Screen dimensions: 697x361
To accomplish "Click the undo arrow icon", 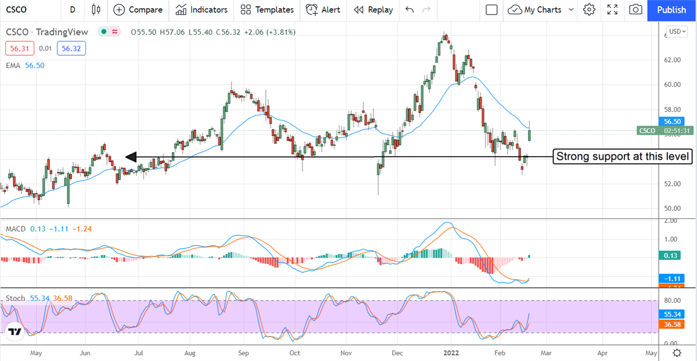I will point(410,10).
